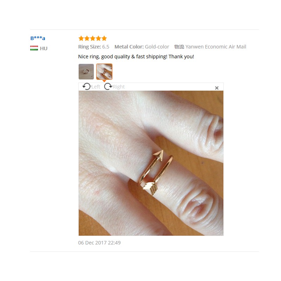Image resolution: width=281 pixels, height=281 pixels.
Task: Click the enlarged arrow ring photo
Action: tap(151, 163)
